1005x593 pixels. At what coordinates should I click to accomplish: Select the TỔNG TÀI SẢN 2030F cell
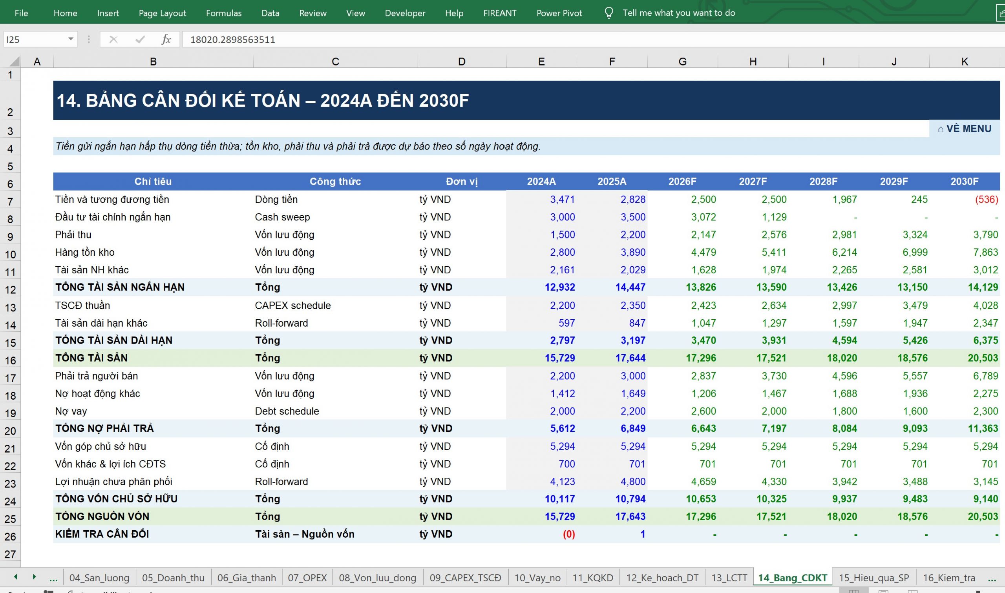(x=965, y=358)
